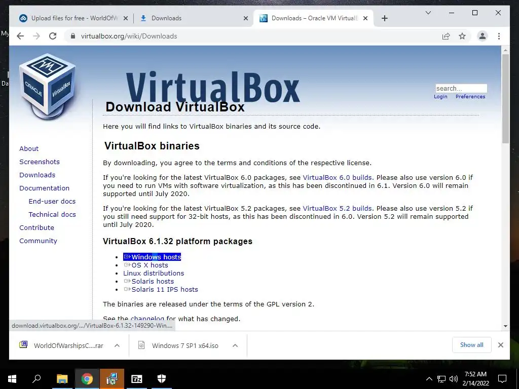The image size is (519, 389).
Task: Close the downloads bar
Action: [500, 345]
